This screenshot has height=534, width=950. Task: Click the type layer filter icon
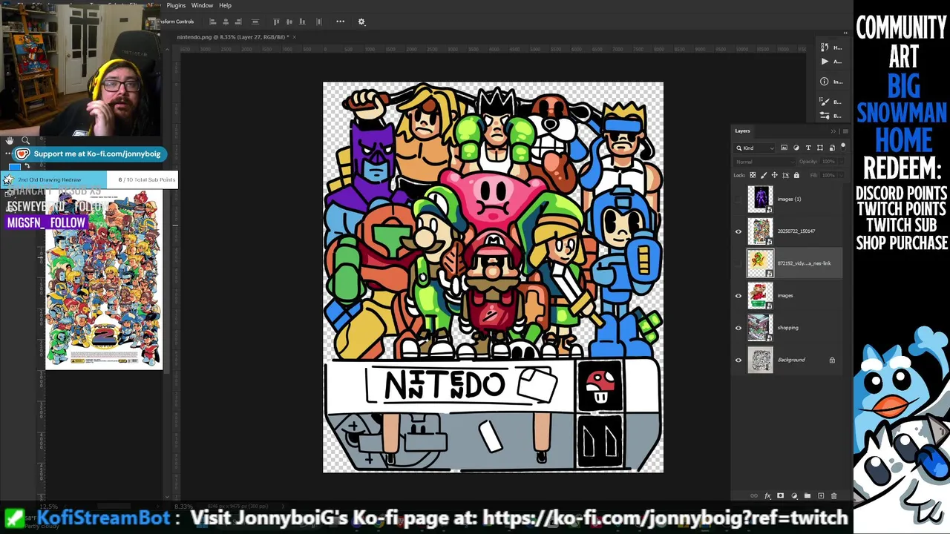click(808, 148)
